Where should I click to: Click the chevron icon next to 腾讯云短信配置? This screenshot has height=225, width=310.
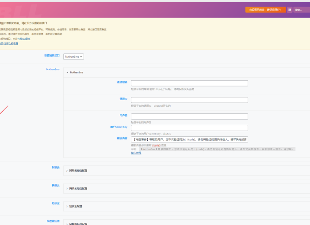point(67,188)
